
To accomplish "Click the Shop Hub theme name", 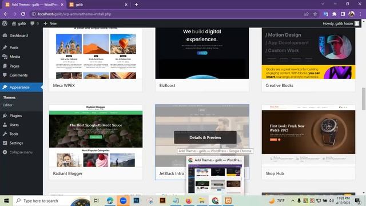I will coord(274,173).
